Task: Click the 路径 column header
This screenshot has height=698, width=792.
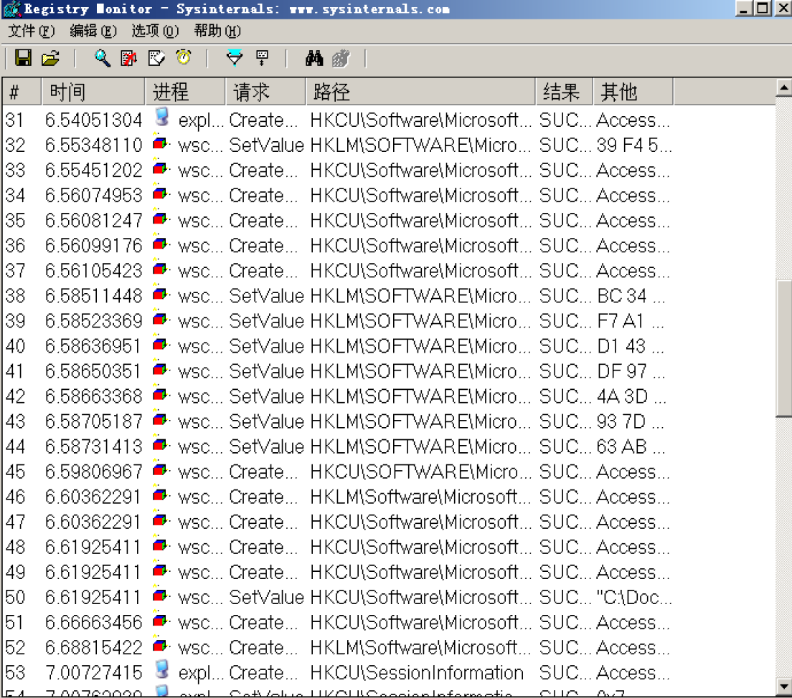Action: click(x=420, y=92)
